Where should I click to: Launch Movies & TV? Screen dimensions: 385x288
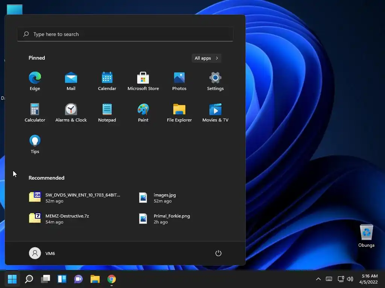[x=215, y=113]
